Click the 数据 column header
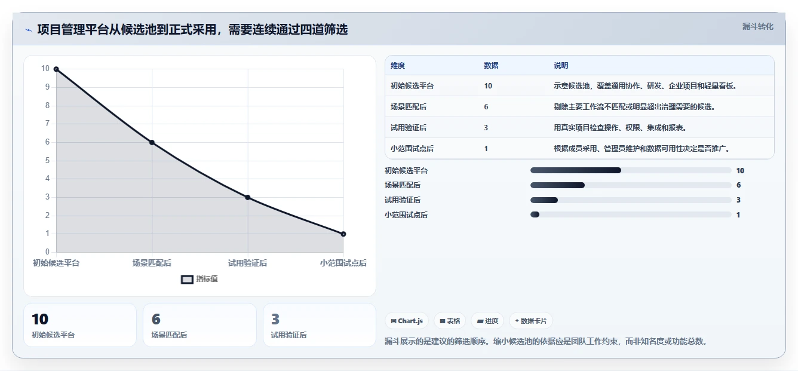This screenshot has height=371, width=798. coord(491,66)
